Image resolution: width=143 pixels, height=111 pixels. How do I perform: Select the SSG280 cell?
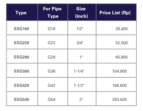click(22, 56)
